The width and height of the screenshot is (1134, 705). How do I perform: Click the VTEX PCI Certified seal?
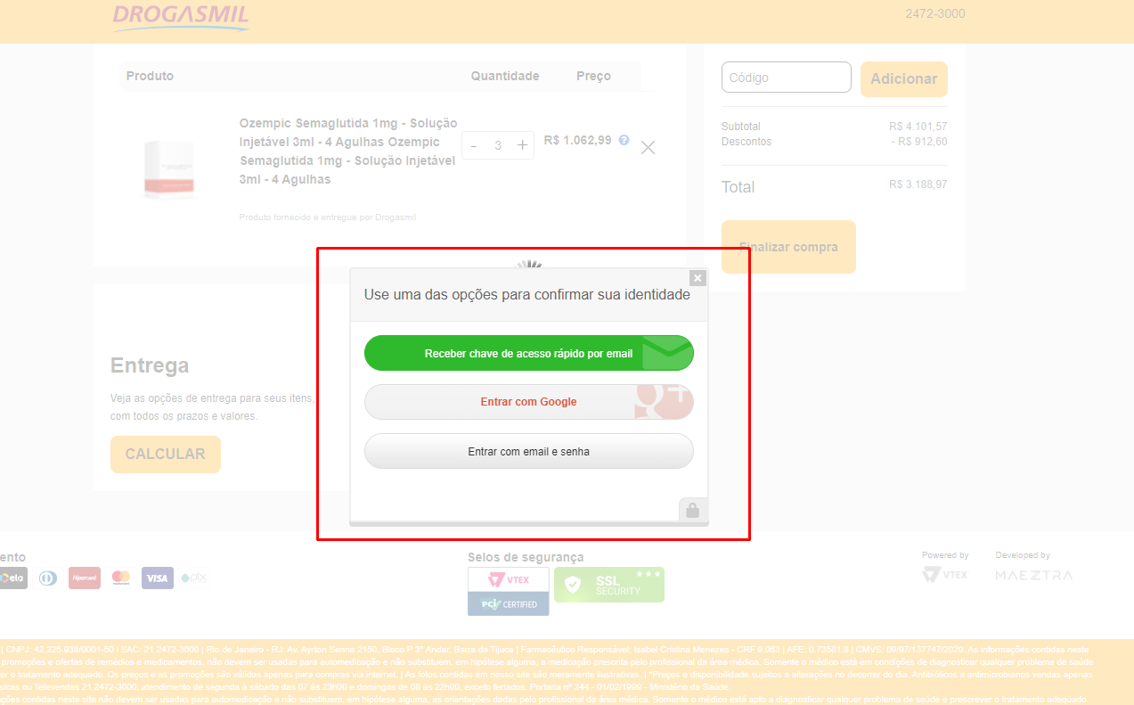(x=509, y=592)
